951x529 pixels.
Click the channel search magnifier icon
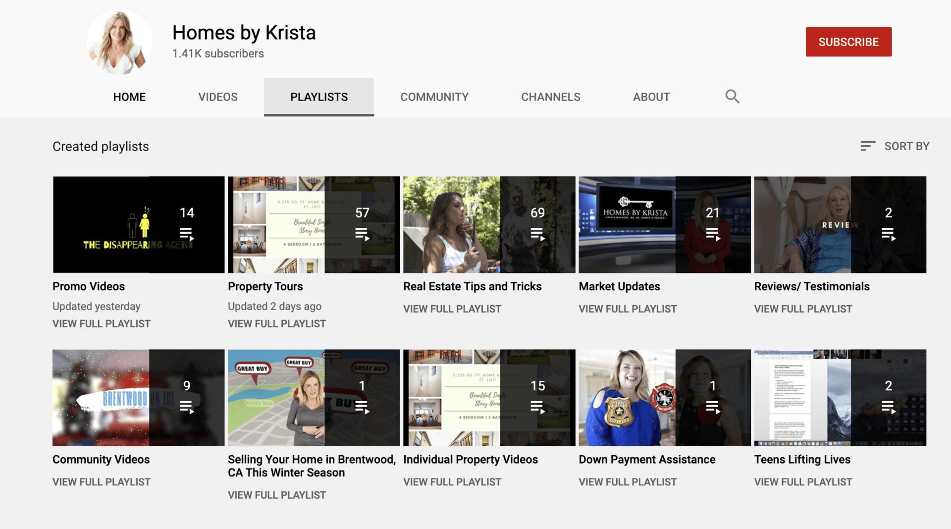[732, 97]
